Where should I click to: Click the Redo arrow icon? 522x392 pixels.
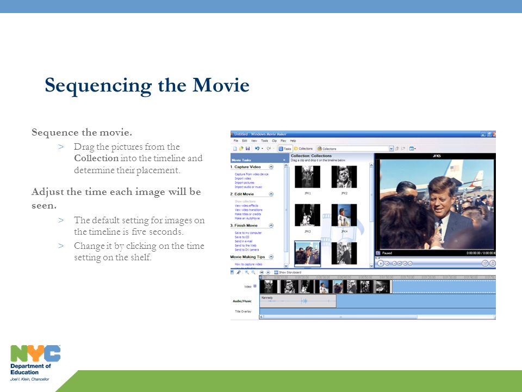point(268,149)
